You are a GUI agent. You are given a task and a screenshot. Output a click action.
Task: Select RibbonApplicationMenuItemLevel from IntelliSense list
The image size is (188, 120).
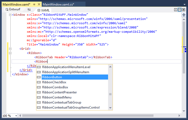tap(72, 67)
